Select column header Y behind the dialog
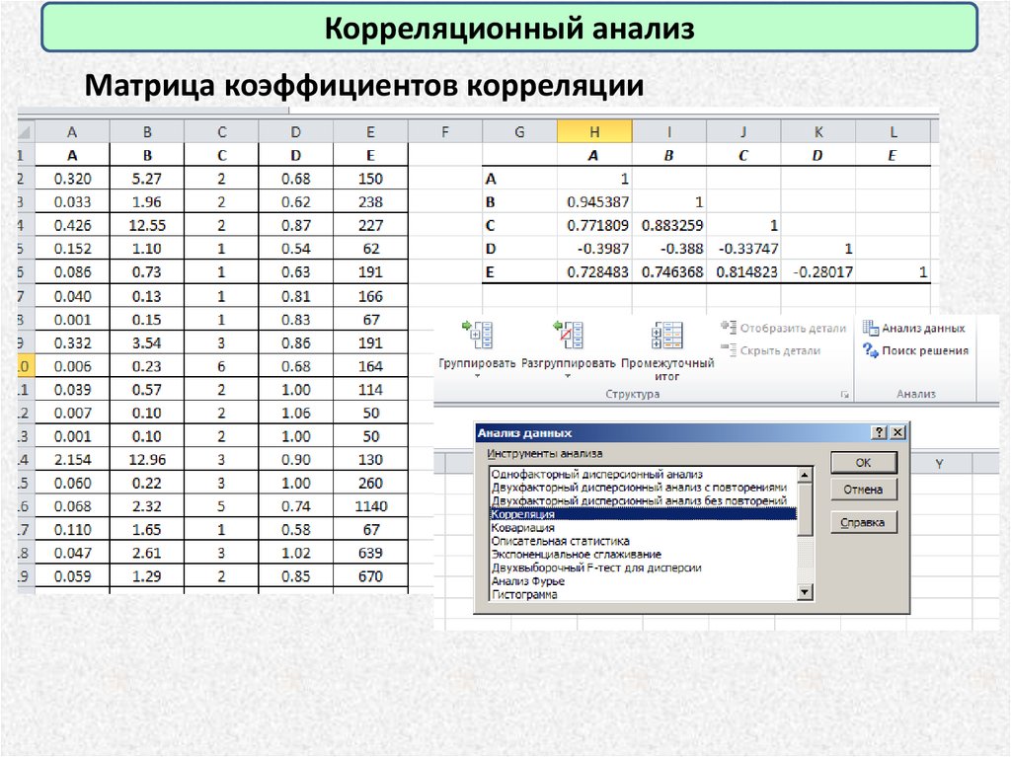 [940, 464]
